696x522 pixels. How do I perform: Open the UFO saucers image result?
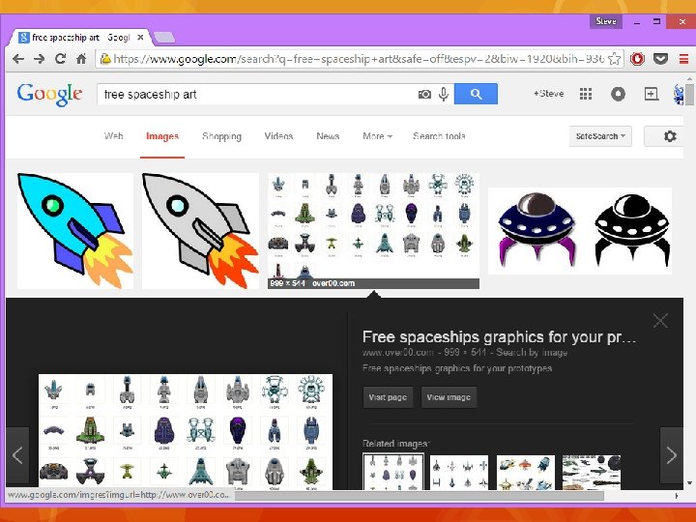pos(580,231)
